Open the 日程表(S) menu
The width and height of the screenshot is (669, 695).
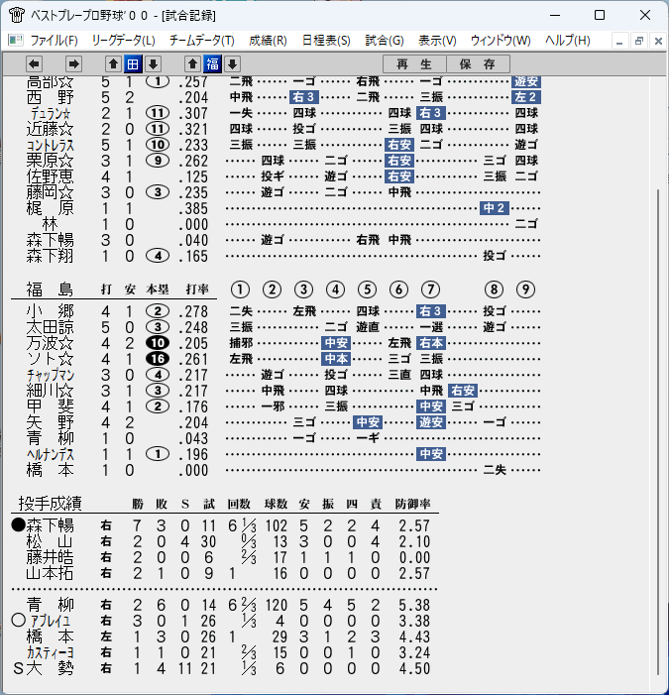click(x=326, y=41)
